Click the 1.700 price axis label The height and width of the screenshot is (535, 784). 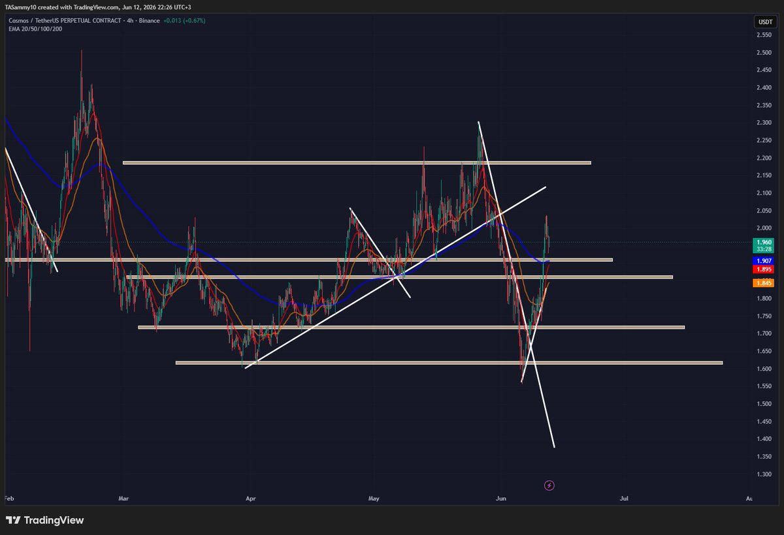(764, 333)
